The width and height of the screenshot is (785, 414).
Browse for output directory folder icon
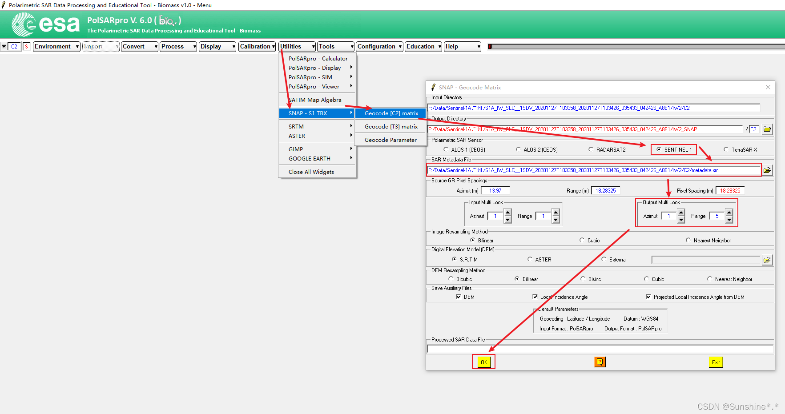[767, 129]
